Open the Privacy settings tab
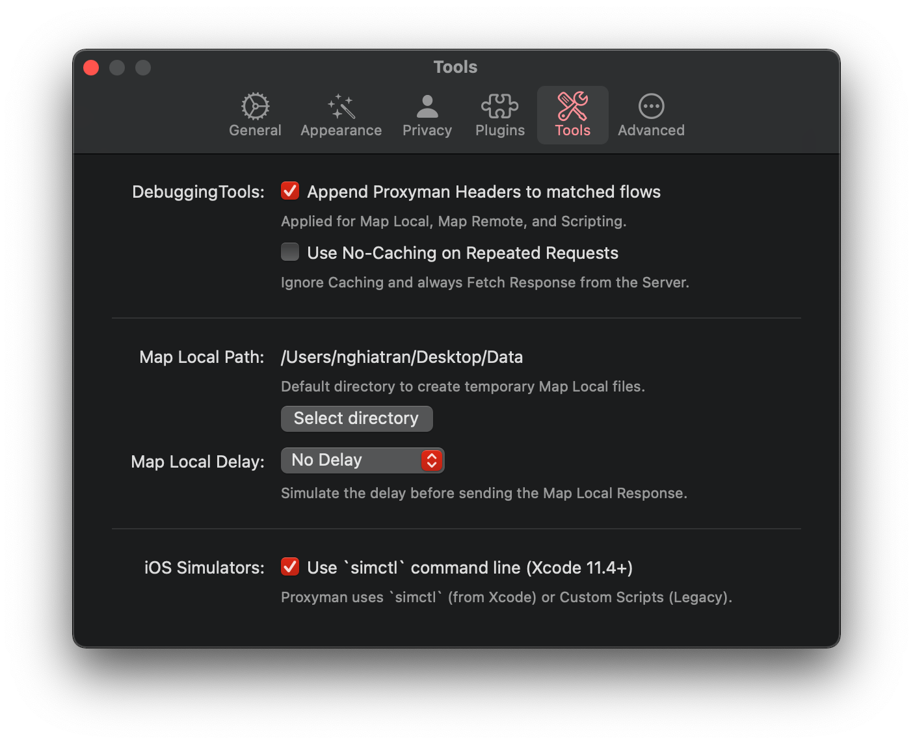 [x=427, y=115]
